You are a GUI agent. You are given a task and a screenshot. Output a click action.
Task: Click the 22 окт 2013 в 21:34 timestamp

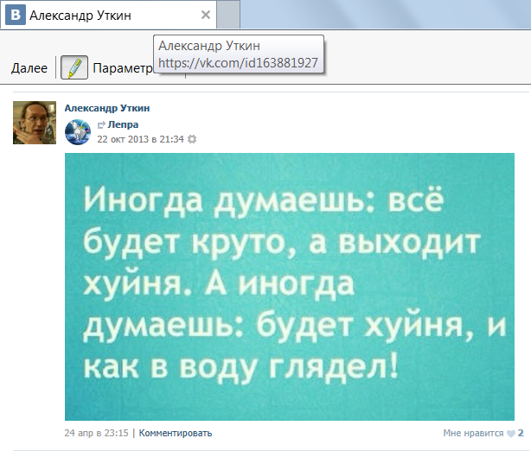click(x=140, y=139)
